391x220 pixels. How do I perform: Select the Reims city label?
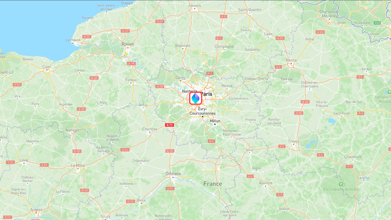(x=291, y=60)
